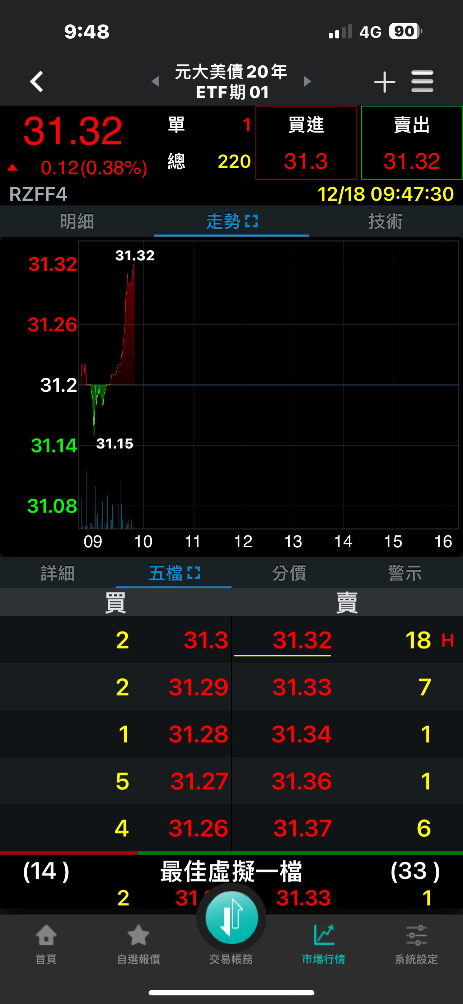
Task: Select bid price 31.26 in order book
Action: (x=198, y=828)
